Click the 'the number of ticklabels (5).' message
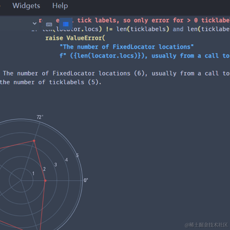This screenshot has height=230, width=230. tap(50, 82)
